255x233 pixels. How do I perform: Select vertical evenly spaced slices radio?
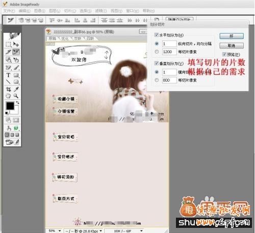[x=157, y=72]
